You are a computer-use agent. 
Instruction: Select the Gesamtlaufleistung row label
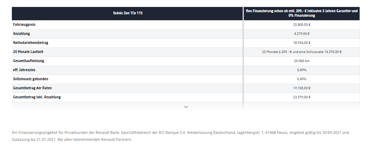coord(29,61)
